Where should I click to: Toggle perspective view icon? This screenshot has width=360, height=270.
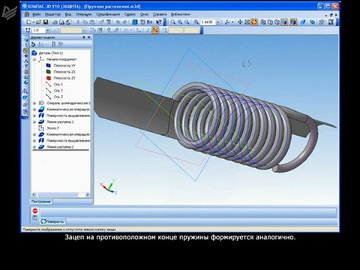pyautogui.click(x=303, y=22)
